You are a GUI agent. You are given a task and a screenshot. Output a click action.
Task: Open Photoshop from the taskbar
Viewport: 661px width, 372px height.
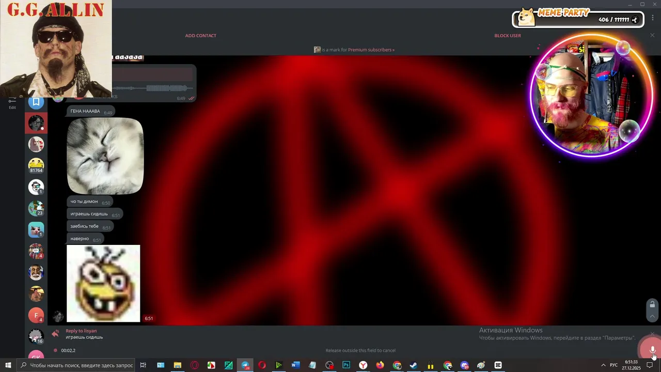click(346, 365)
